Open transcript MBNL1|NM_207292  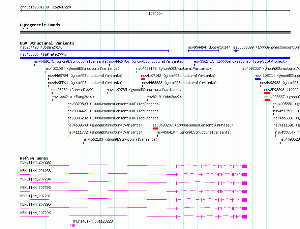[x=35, y=162]
